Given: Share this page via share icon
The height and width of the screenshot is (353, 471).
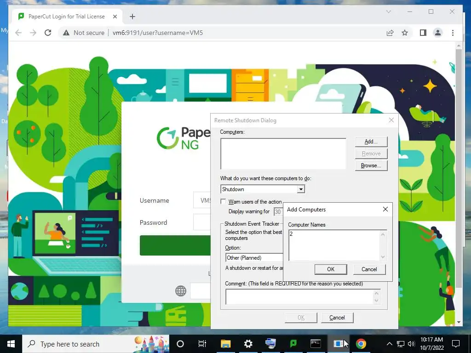Looking at the screenshot, I should coord(390,33).
